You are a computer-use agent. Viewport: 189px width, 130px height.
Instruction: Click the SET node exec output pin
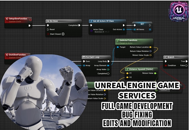point(150,25)
